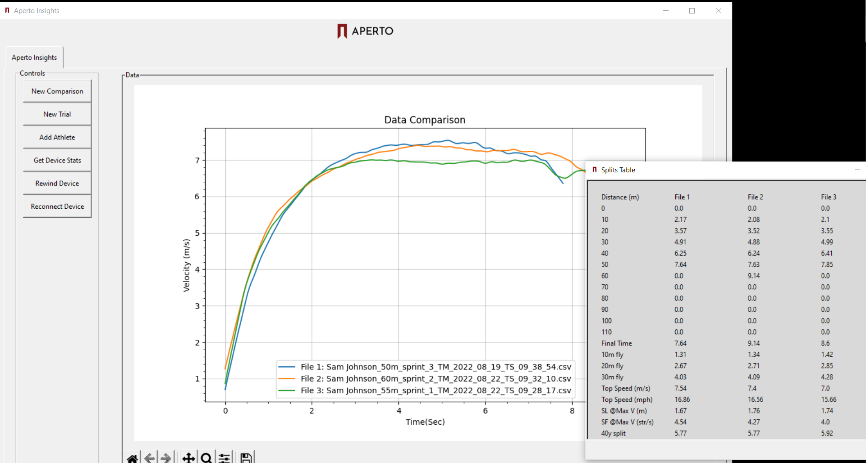The width and height of the screenshot is (866, 463).
Task: Click the Top Speed (mph) row label
Action: pos(627,400)
